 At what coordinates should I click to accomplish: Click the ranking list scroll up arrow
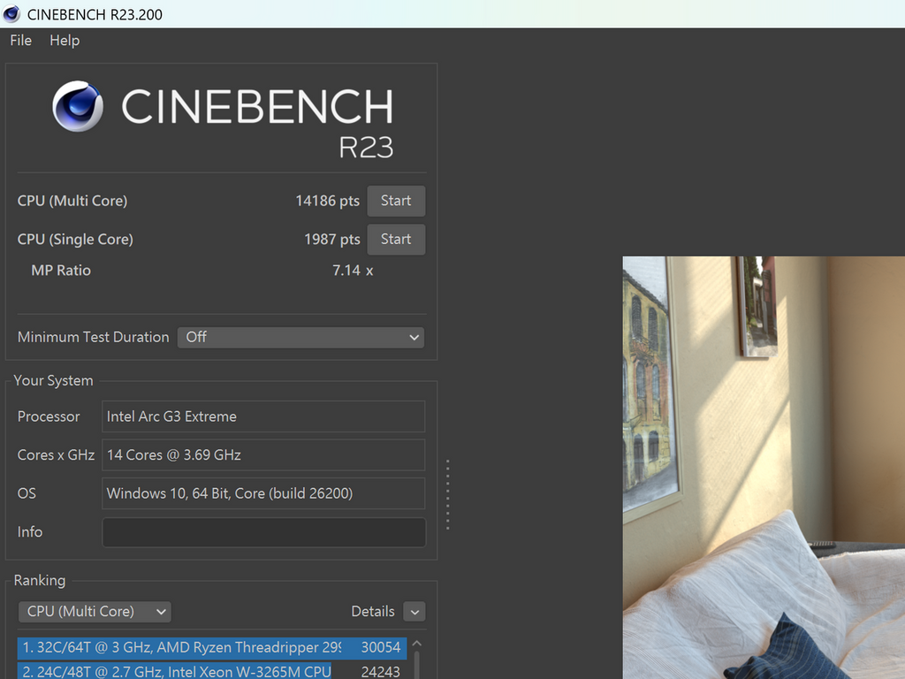tap(417, 644)
